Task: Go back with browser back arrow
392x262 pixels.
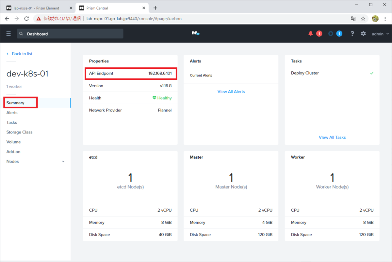Action: 7,19
